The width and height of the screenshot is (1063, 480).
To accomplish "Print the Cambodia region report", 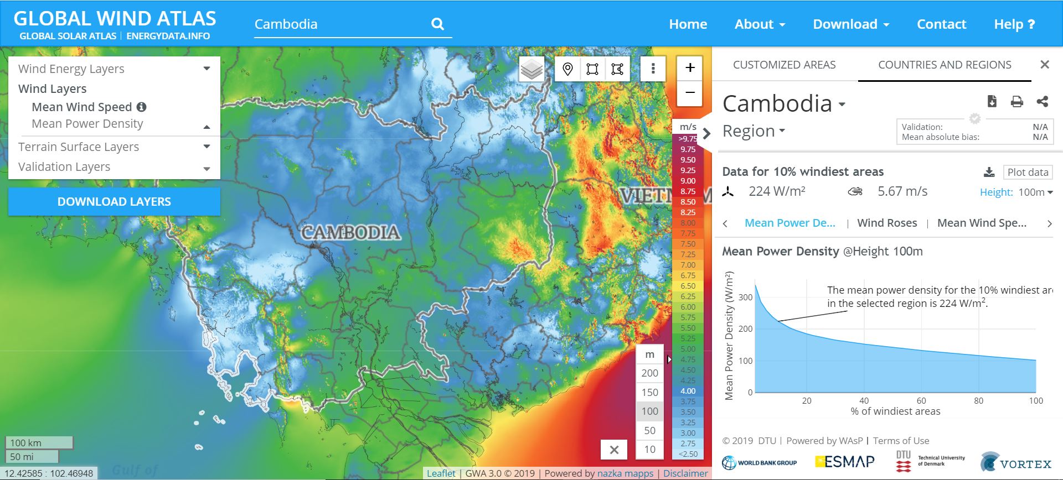I will 1016,101.
